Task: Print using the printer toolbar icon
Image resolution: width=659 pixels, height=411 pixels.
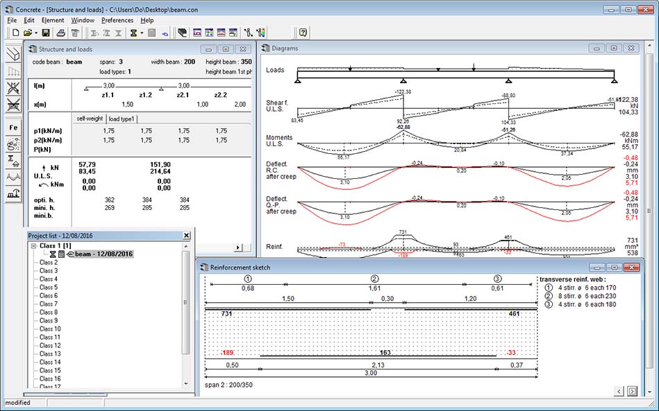Action: click(x=61, y=33)
